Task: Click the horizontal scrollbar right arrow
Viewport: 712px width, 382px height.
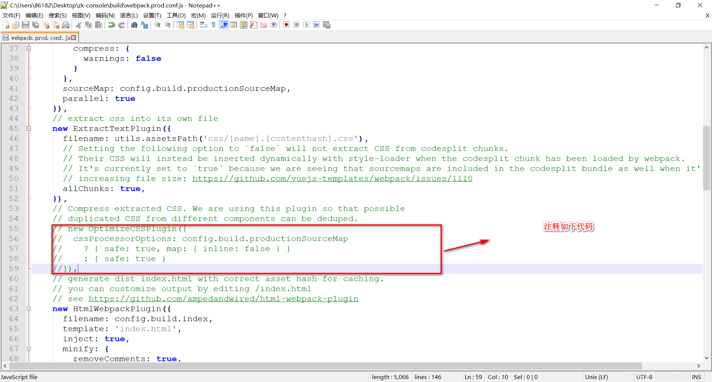Action: tap(699, 366)
